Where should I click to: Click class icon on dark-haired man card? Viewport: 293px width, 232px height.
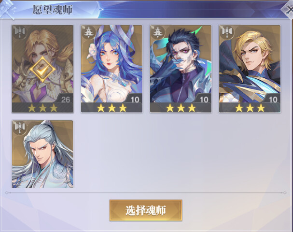158,32
